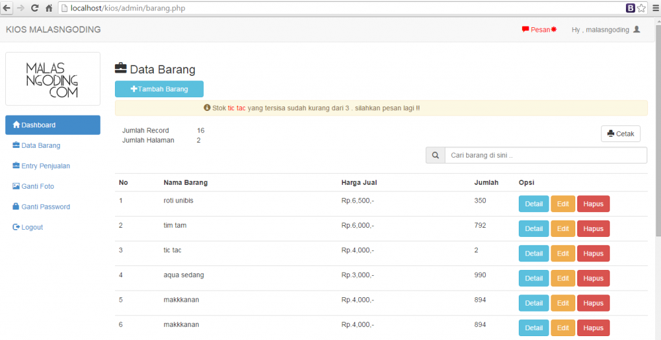Screen dimensions: 661x340
Task: Open the Dashboard sidebar item
Action: [53, 125]
